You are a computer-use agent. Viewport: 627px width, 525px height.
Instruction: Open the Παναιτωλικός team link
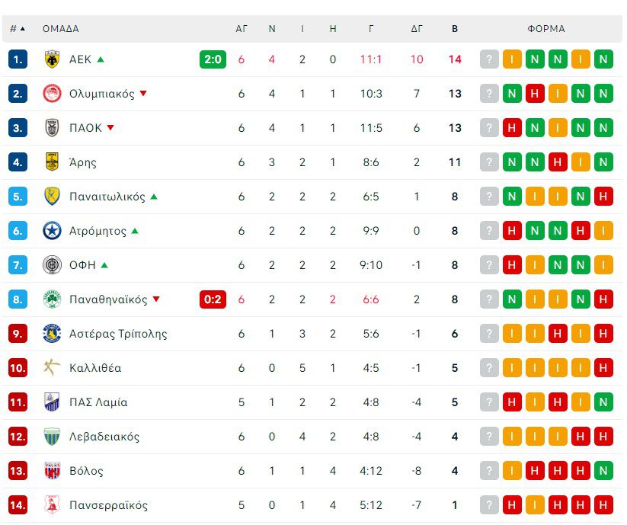click(x=107, y=197)
